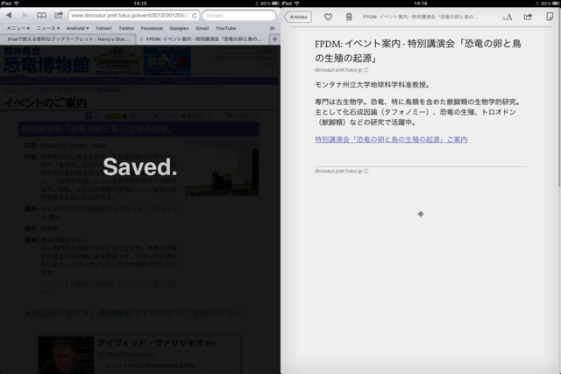Show more bookmarks with double chevron
The image size is (561, 374).
tap(272, 28)
